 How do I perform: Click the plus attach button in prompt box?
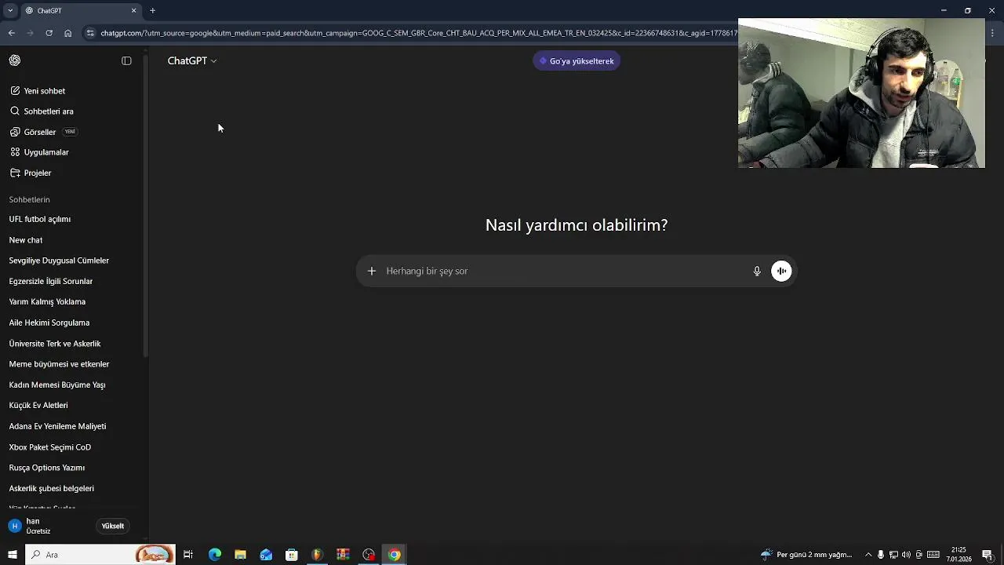372,271
